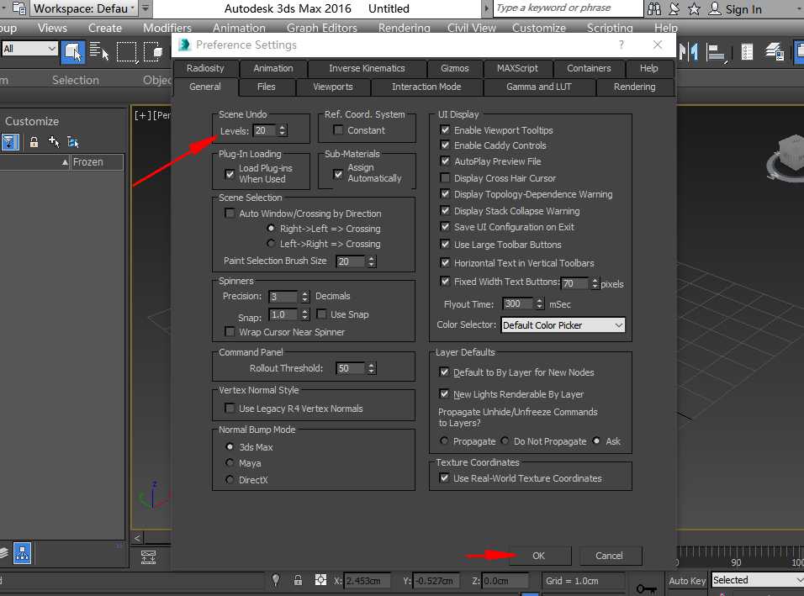Open the Graph Editors menu
The image size is (804, 596).
click(321, 28)
